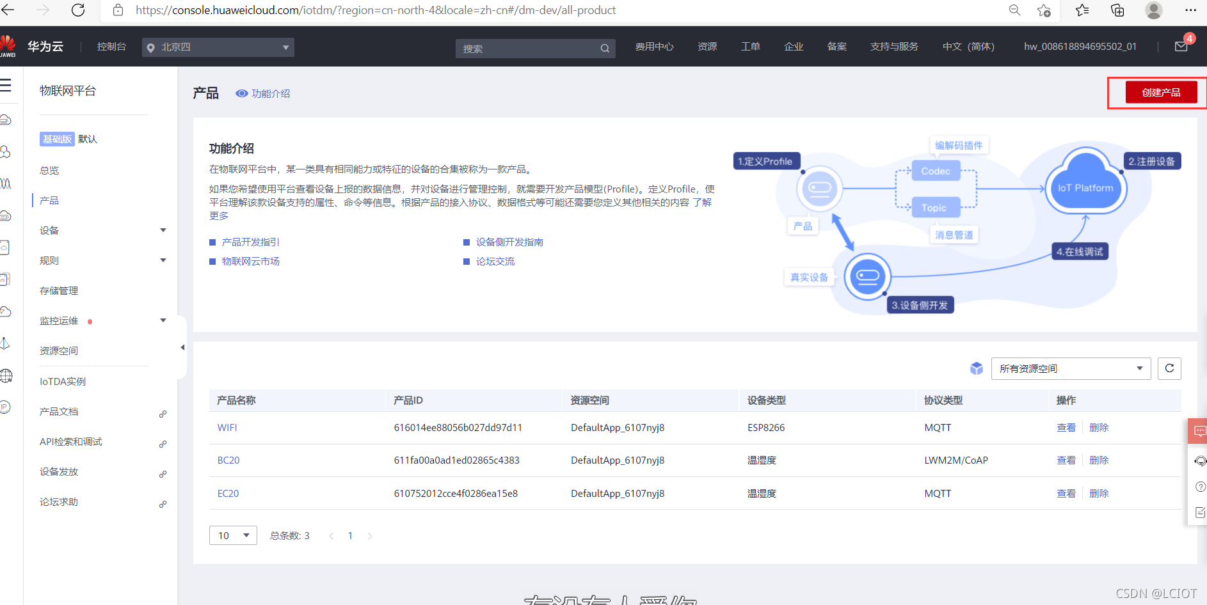
Task: Open the 北京四 region dropdown
Action: [x=218, y=47]
